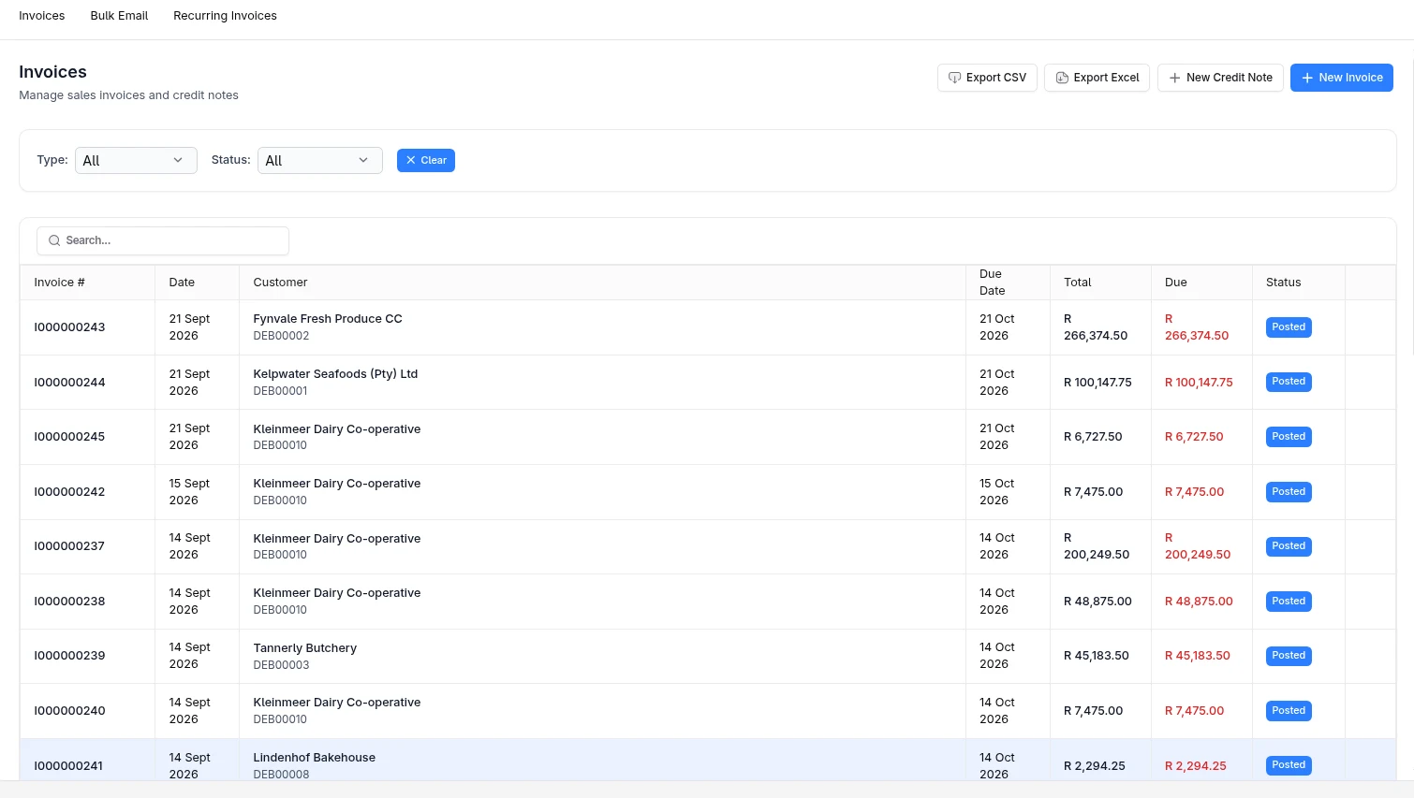
Task: Click customer Fynvale Fresh Produce CC
Action: pyautogui.click(x=328, y=319)
